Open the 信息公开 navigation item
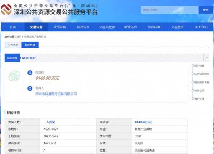This screenshot has height=154, width=214. (83, 27)
